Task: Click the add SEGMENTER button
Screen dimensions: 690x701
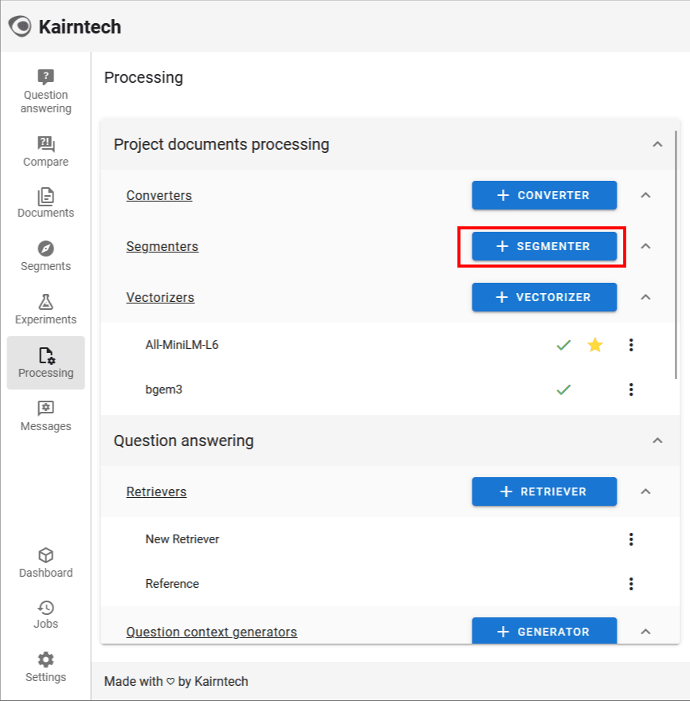Action: coord(544,246)
